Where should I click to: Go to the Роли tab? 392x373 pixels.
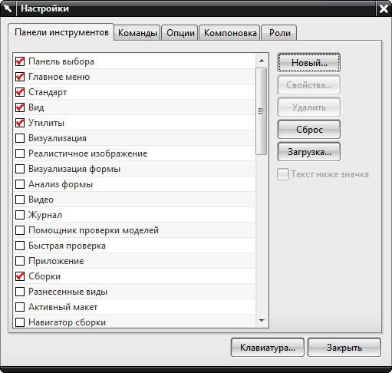tap(280, 33)
